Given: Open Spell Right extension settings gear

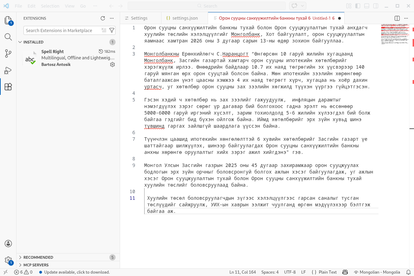Looking at the screenshot, I should (112, 65).
